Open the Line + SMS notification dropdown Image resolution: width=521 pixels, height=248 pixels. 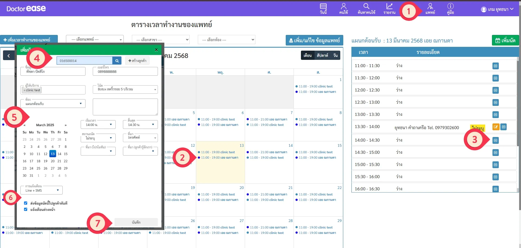[x=42, y=190]
